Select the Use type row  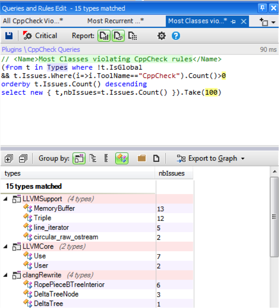97,256
